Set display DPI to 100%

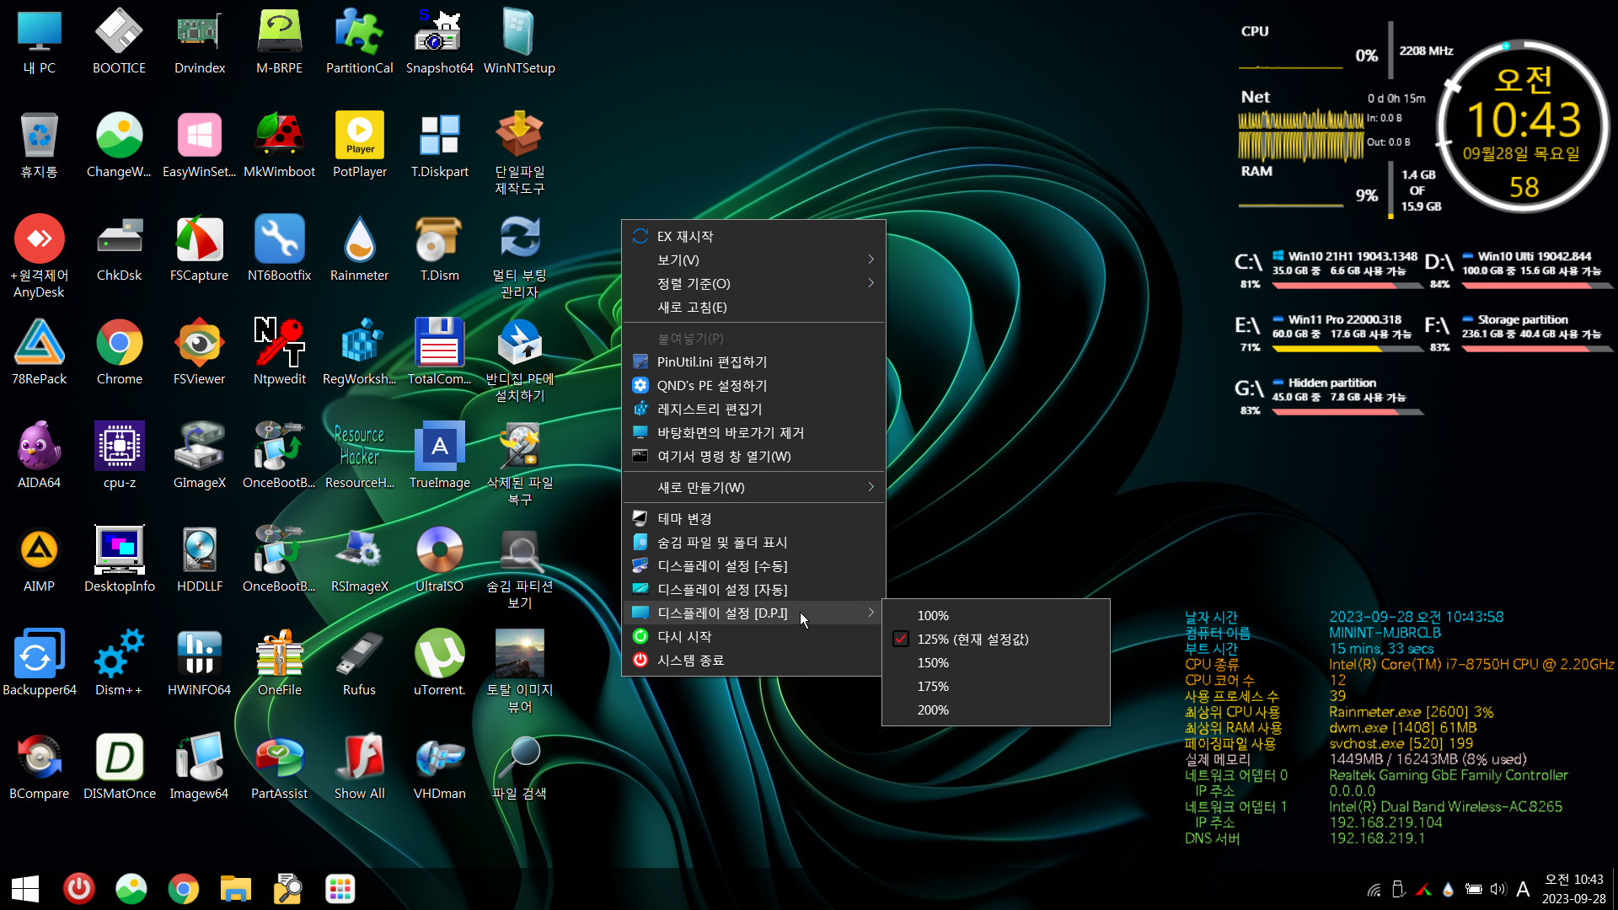point(995,616)
